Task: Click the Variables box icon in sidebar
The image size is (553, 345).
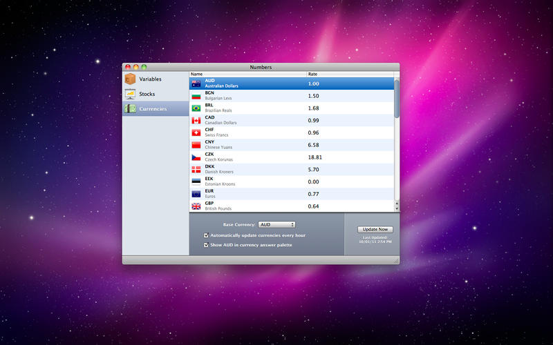Action: coord(130,79)
